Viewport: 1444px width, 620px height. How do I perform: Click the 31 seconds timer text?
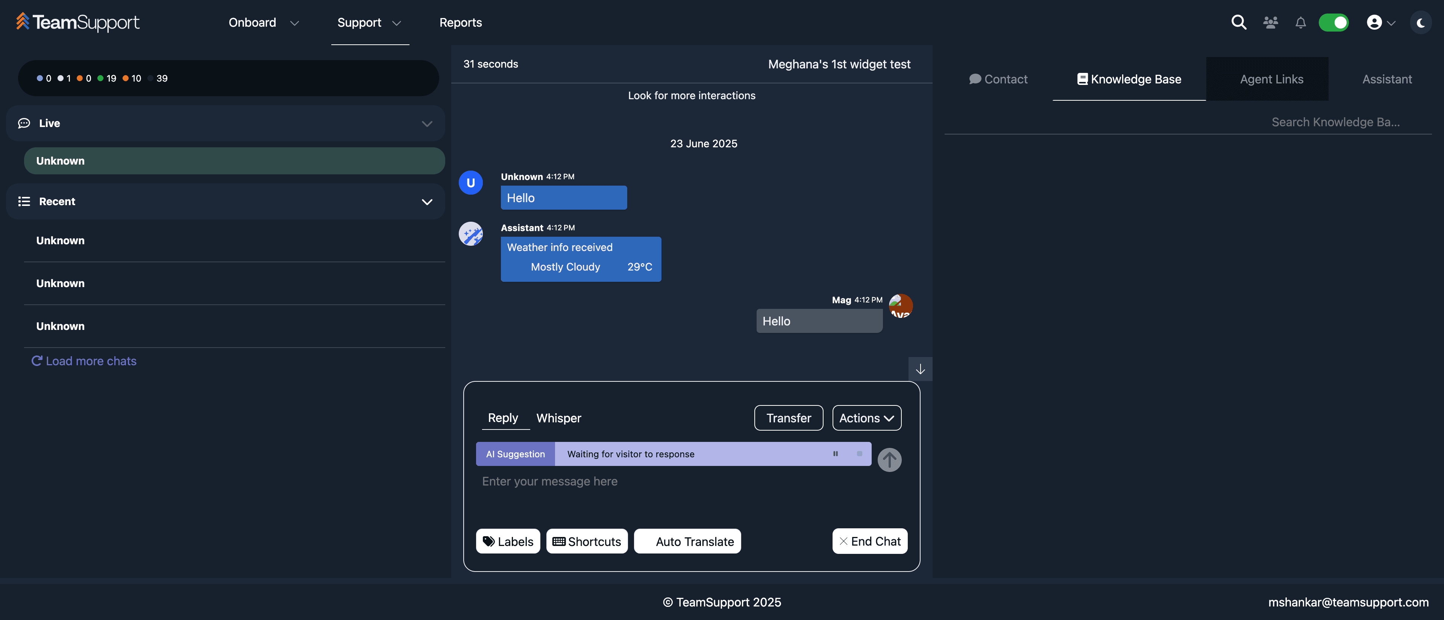pyautogui.click(x=490, y=64)
